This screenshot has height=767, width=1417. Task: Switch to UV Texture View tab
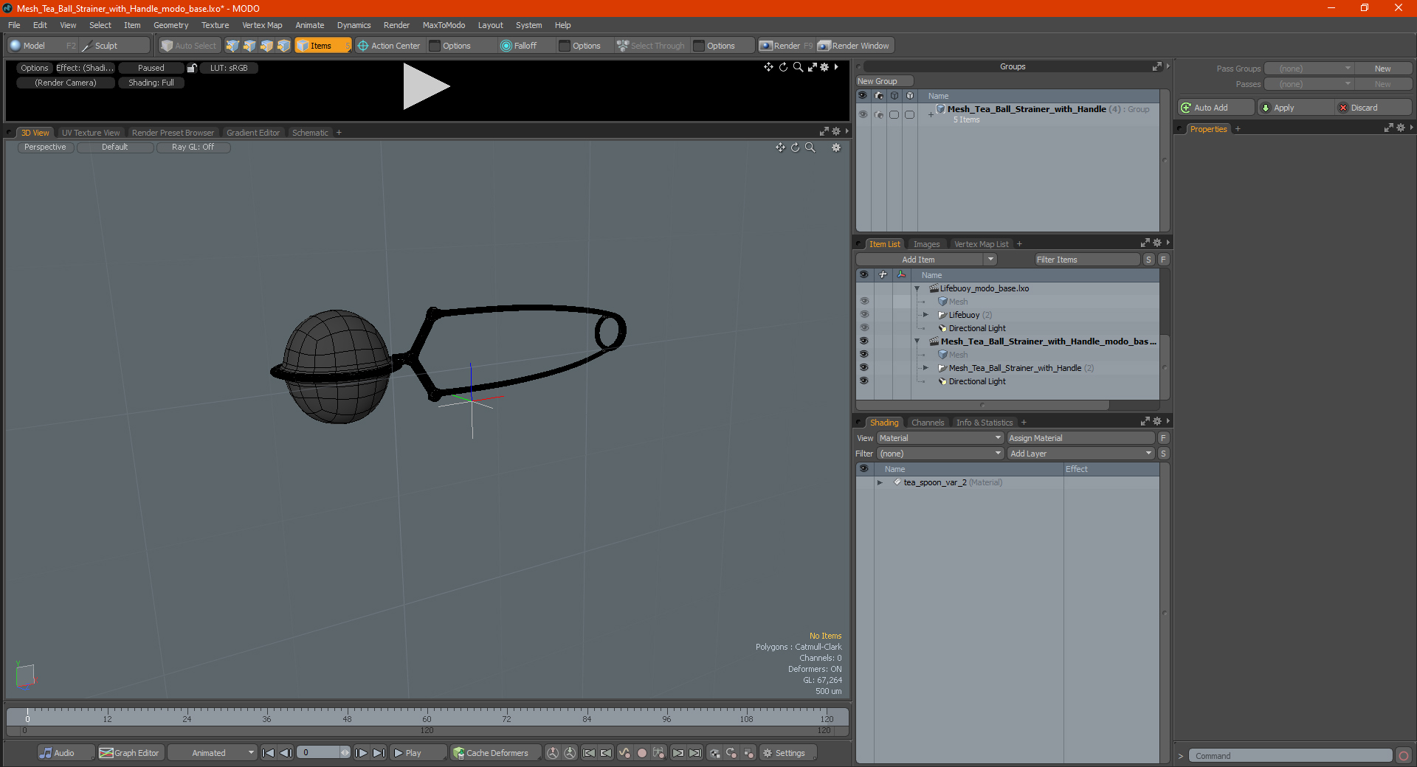[91, 133]
